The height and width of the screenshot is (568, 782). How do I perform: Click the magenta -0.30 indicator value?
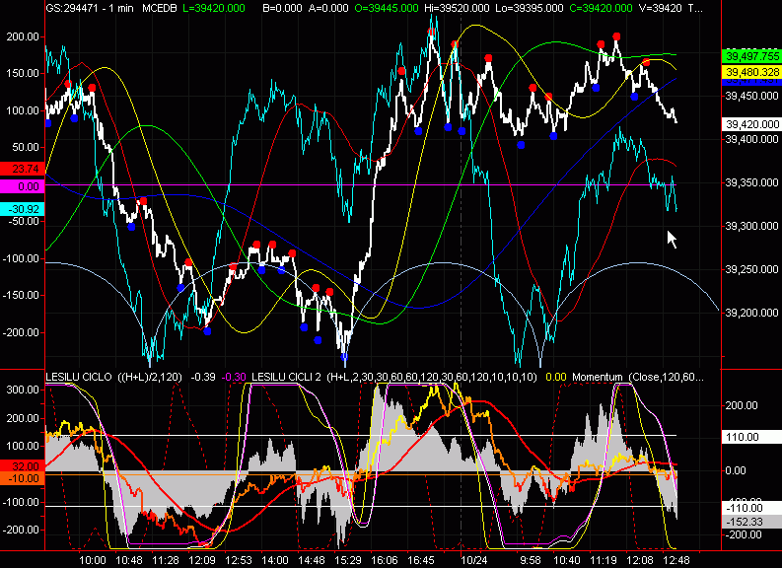coord(234,377)
